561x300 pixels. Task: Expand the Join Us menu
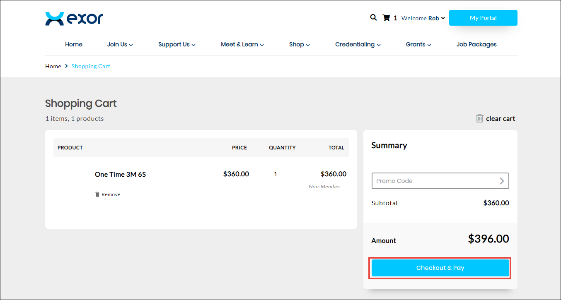(x=120, y=44)
